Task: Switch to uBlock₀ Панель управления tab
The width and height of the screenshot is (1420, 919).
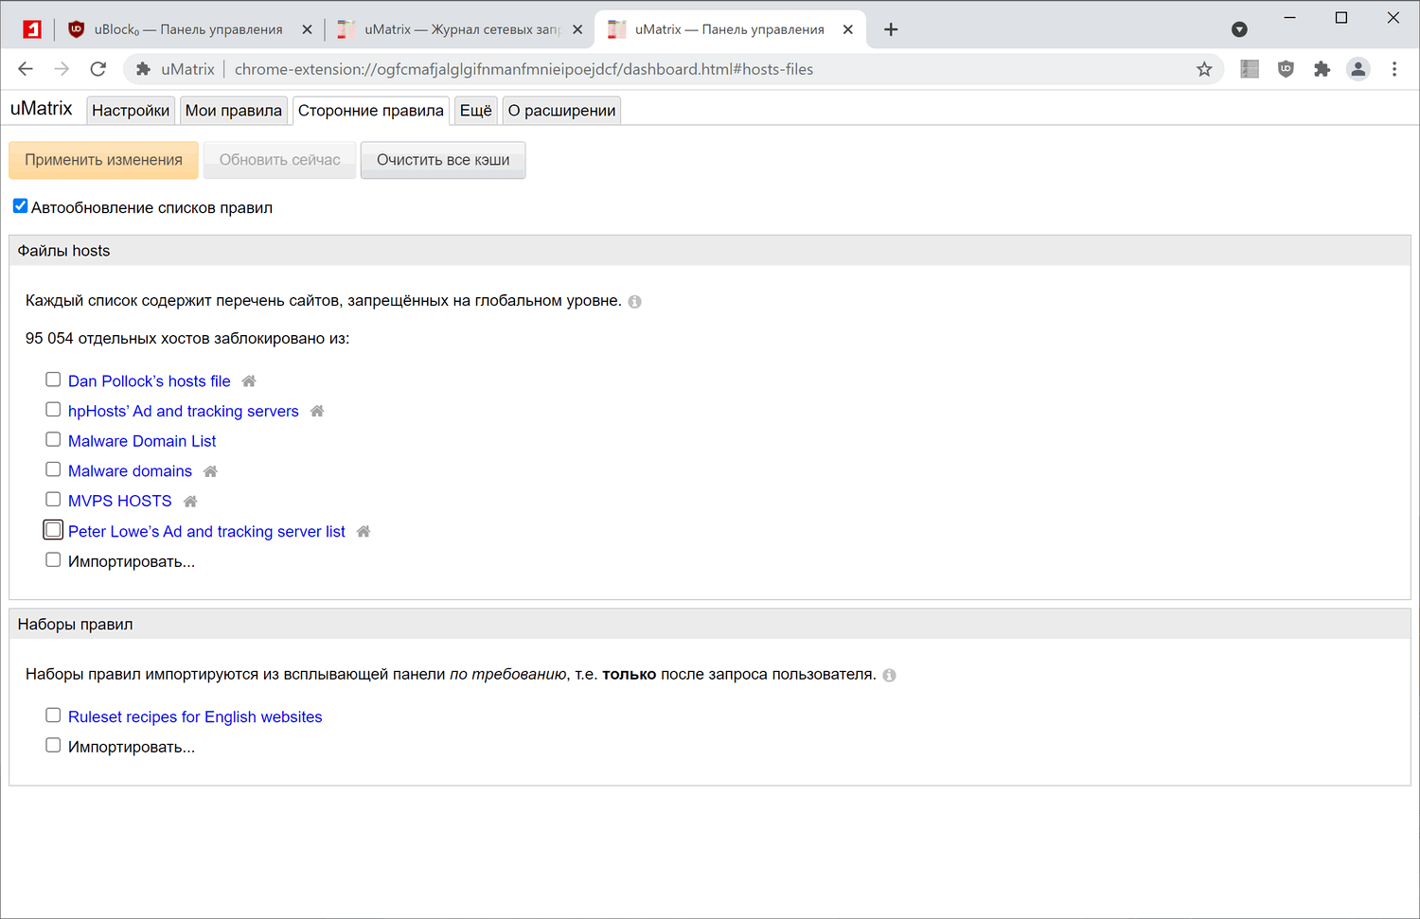Action: click(x=189, y=29)
